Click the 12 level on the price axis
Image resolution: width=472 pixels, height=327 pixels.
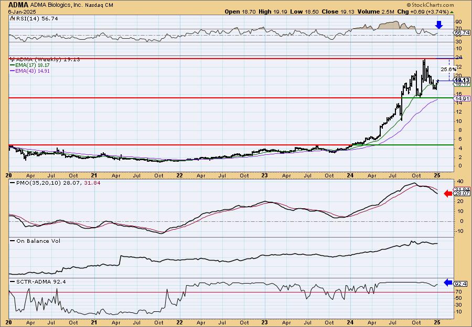[x=458, y=112]
